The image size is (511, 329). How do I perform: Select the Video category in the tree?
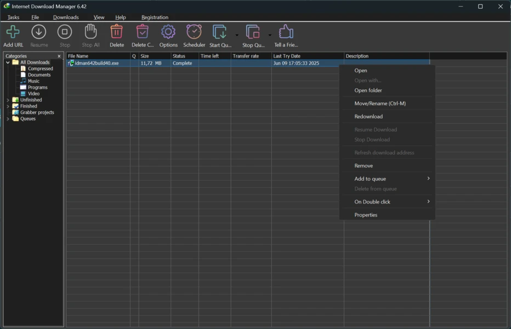coord(33,94)
